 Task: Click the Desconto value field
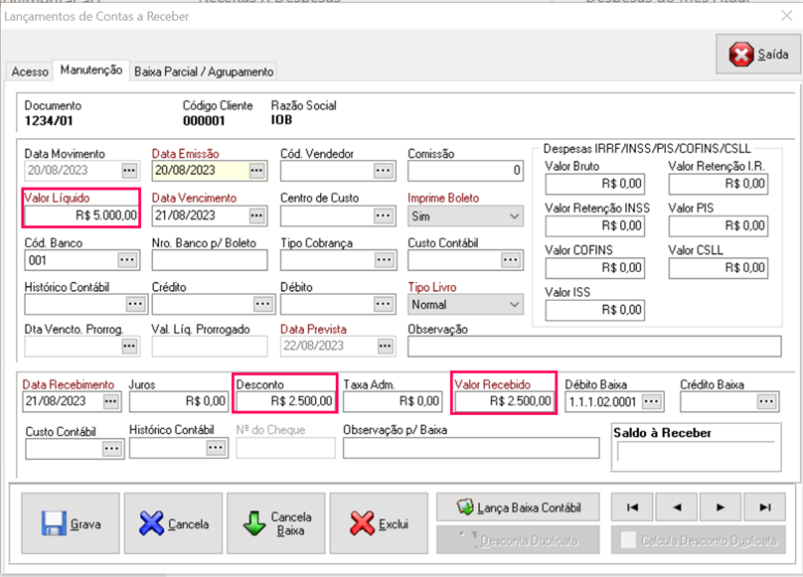tap(284, 401)
